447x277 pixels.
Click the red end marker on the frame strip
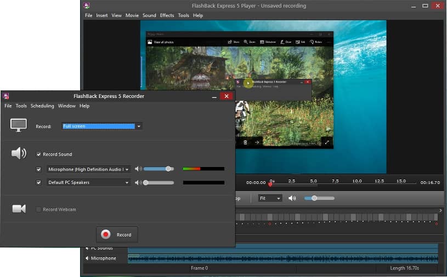coord(437,224)
